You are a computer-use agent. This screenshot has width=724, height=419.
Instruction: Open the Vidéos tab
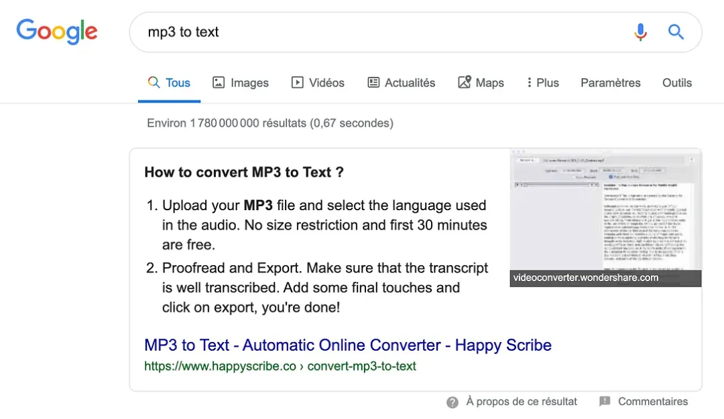(x=318, y=82)
